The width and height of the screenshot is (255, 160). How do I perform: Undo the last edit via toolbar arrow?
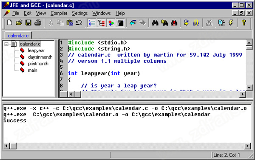pyautogui.click(x=79, y=23)
